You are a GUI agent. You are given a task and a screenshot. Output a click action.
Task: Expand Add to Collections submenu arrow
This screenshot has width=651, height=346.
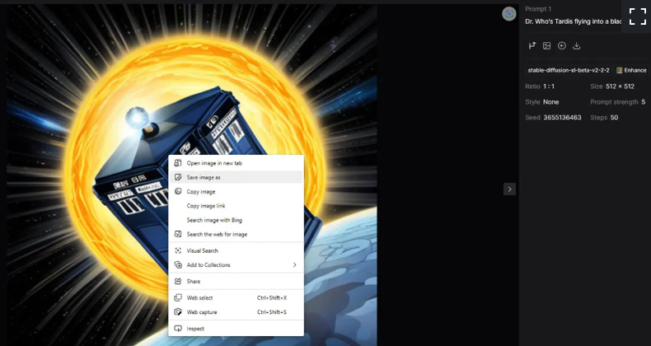(294, 264)
